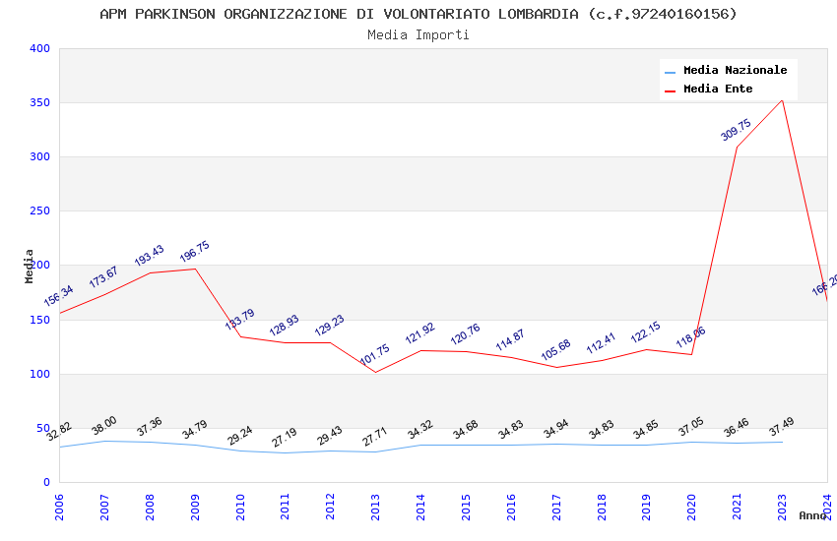Click the blue Media Nazionale legend swatch
This screenshot has width=837, height=541.
670,72
